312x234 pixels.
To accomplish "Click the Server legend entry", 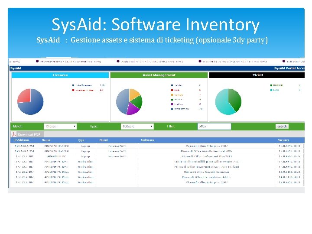I will coord(178,100).
